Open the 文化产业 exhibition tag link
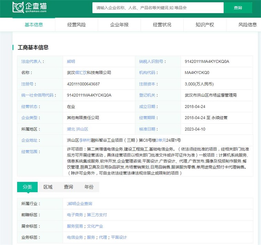This screenshot has width=261, height=245. click(95, 226)
